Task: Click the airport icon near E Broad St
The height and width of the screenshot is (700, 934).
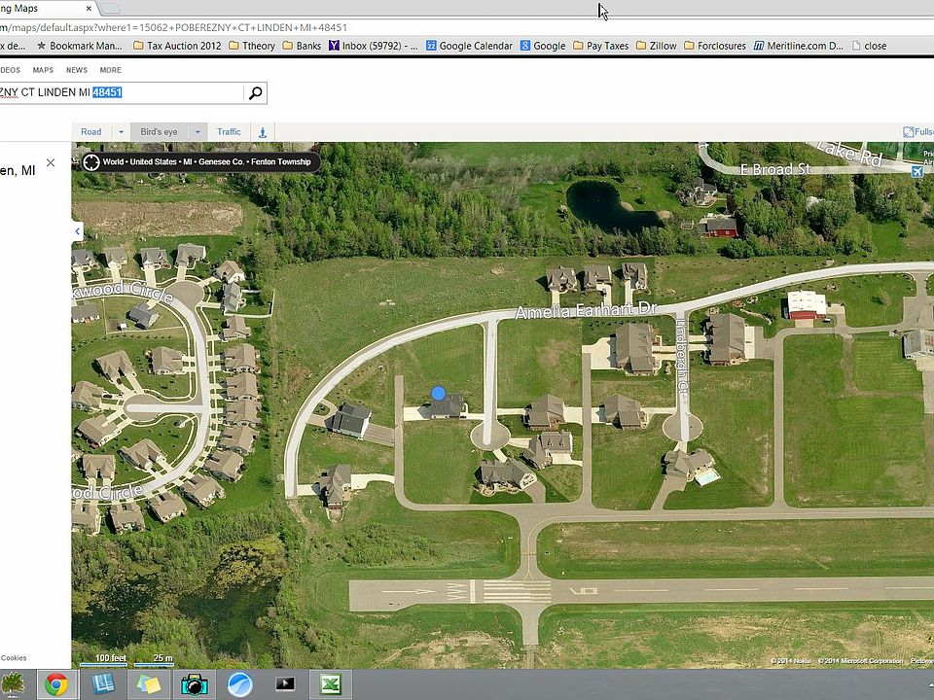Action: (x=917, y=171)
